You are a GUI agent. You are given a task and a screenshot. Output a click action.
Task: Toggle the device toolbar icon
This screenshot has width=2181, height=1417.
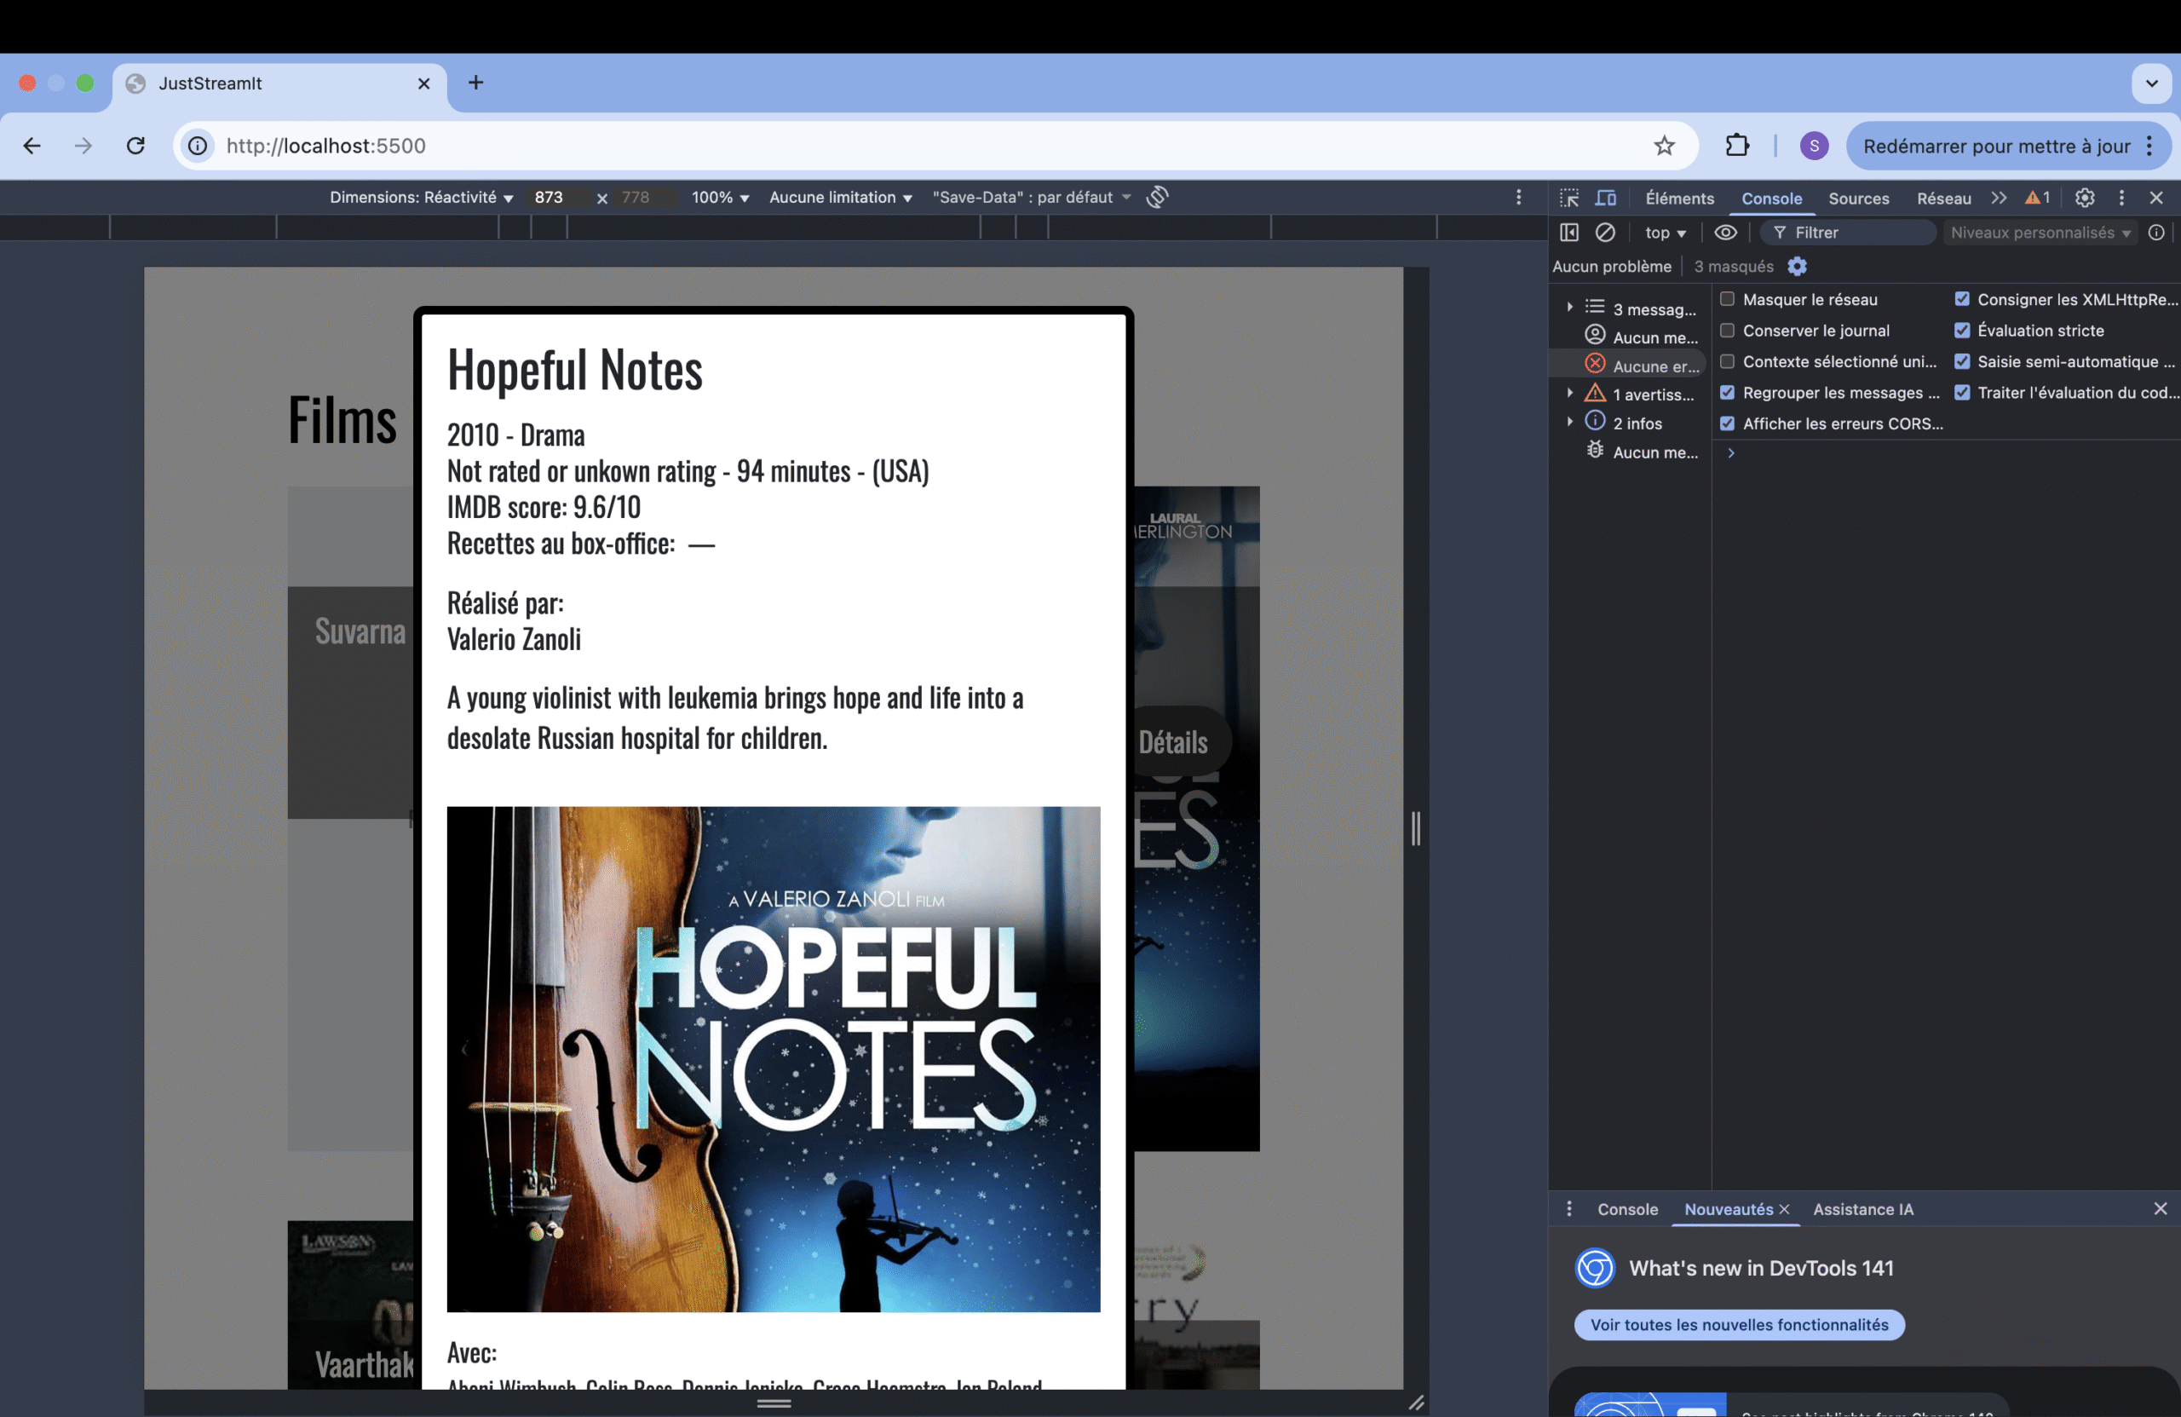tap(1606, 198)
